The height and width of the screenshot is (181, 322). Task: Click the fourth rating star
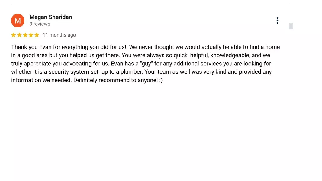coord(31,35)
